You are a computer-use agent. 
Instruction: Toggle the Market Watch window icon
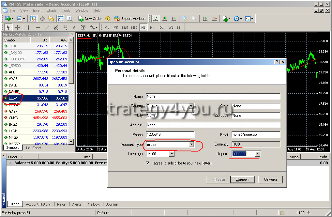[33, 19]
